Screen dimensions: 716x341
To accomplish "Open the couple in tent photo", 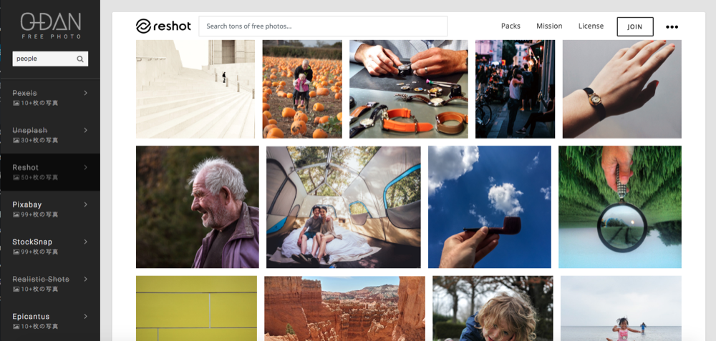I will [344, 207].
